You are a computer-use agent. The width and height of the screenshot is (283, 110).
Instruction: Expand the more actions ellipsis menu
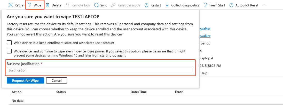[264, 5]
